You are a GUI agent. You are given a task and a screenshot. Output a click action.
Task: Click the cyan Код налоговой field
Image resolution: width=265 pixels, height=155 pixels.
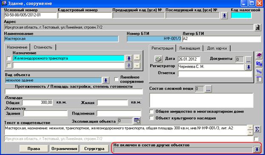(241, 15)
